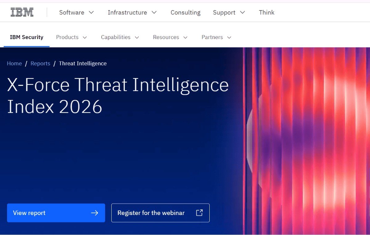Expand the Support menu chevron

(x=243, y=12)
